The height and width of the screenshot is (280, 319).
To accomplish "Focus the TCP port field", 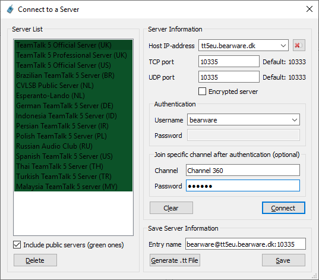I will click(x=229, y=61).
